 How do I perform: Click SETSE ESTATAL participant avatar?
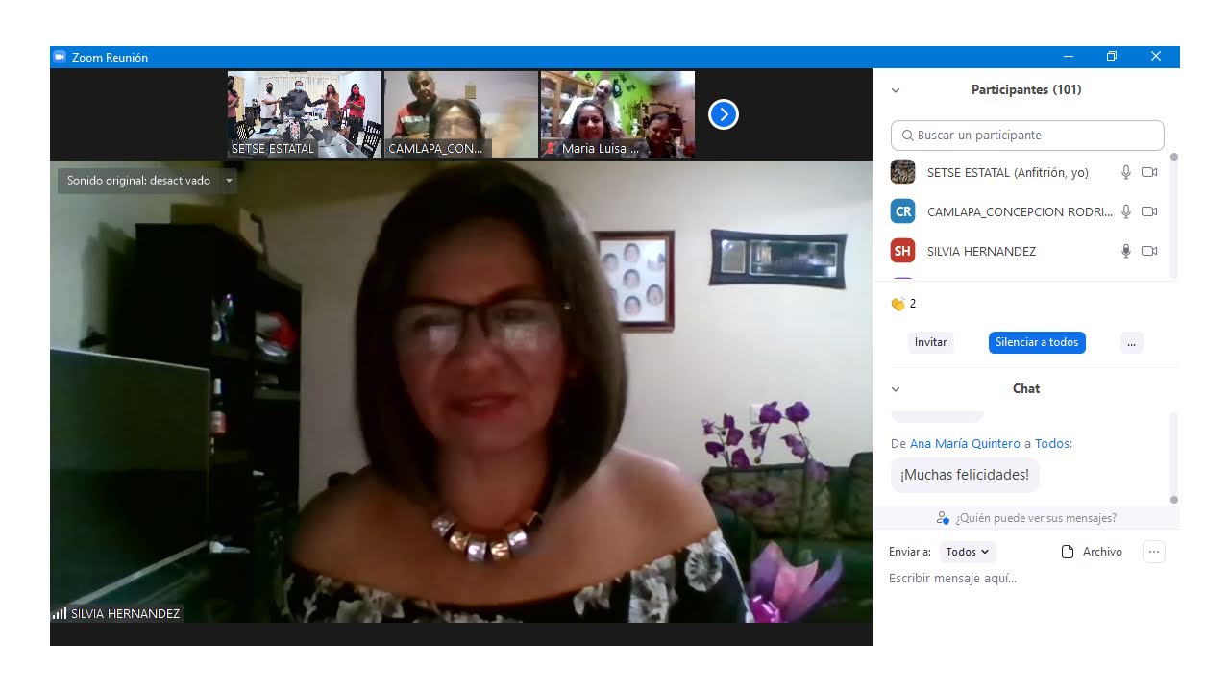(902, 172)
